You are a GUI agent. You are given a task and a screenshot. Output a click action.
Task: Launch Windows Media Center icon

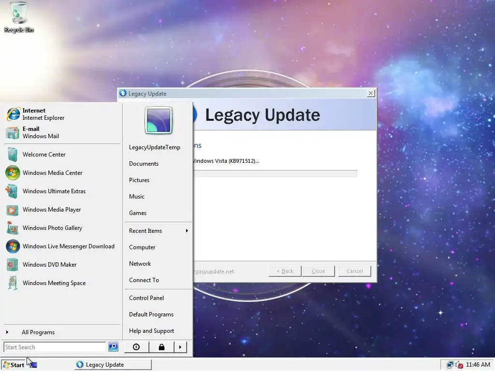(x=13, y=173)
